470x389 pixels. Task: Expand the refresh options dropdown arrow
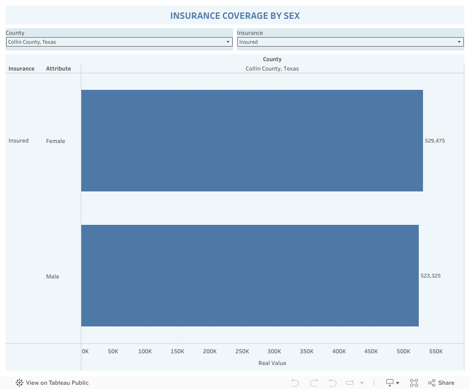362,383
